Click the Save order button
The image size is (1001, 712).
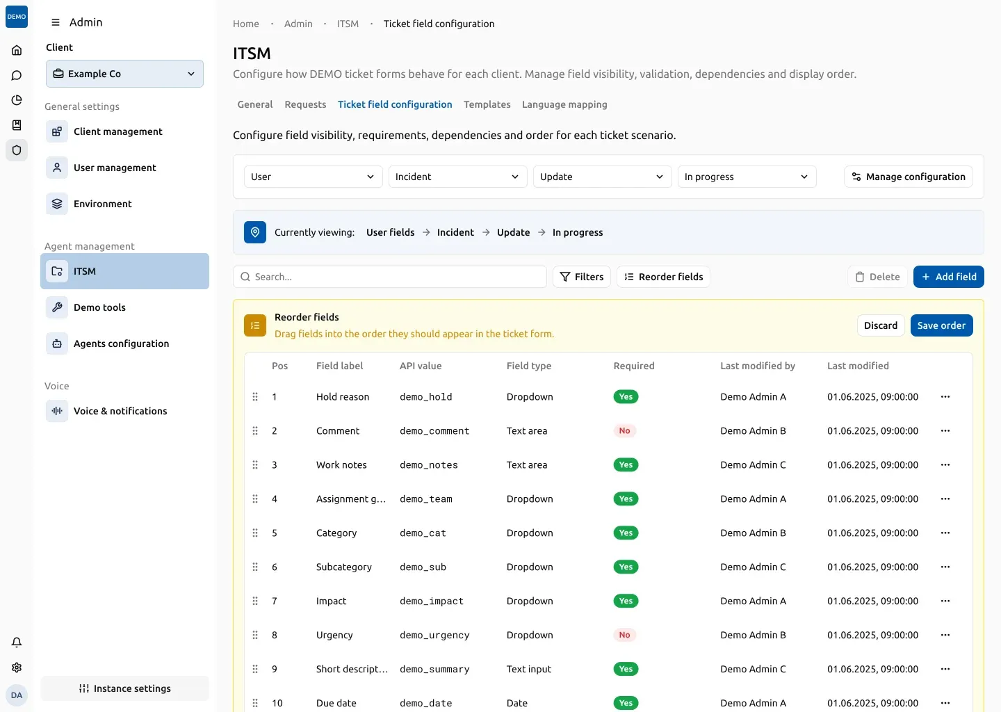941,325
